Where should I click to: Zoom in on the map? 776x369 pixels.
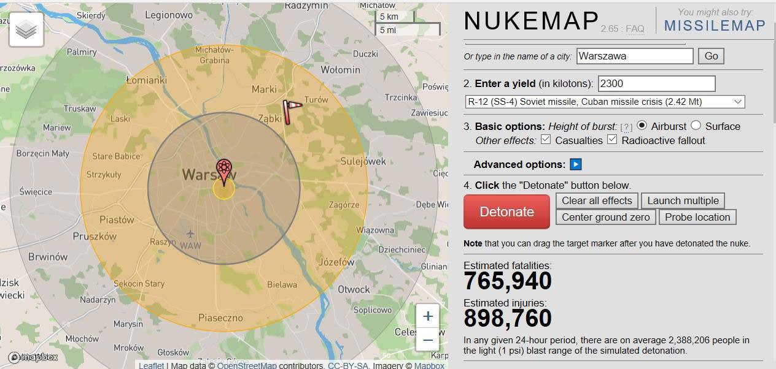(x=428, y=316)
